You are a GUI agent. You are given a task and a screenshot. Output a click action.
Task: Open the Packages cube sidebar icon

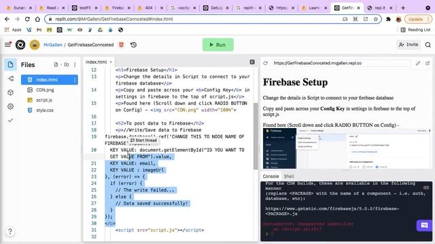point(11,92)
